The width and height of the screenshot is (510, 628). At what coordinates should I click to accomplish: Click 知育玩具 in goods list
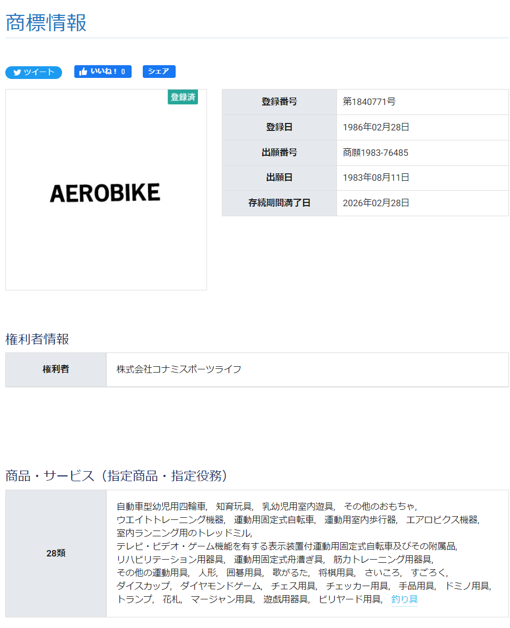(x=234, y=507)
